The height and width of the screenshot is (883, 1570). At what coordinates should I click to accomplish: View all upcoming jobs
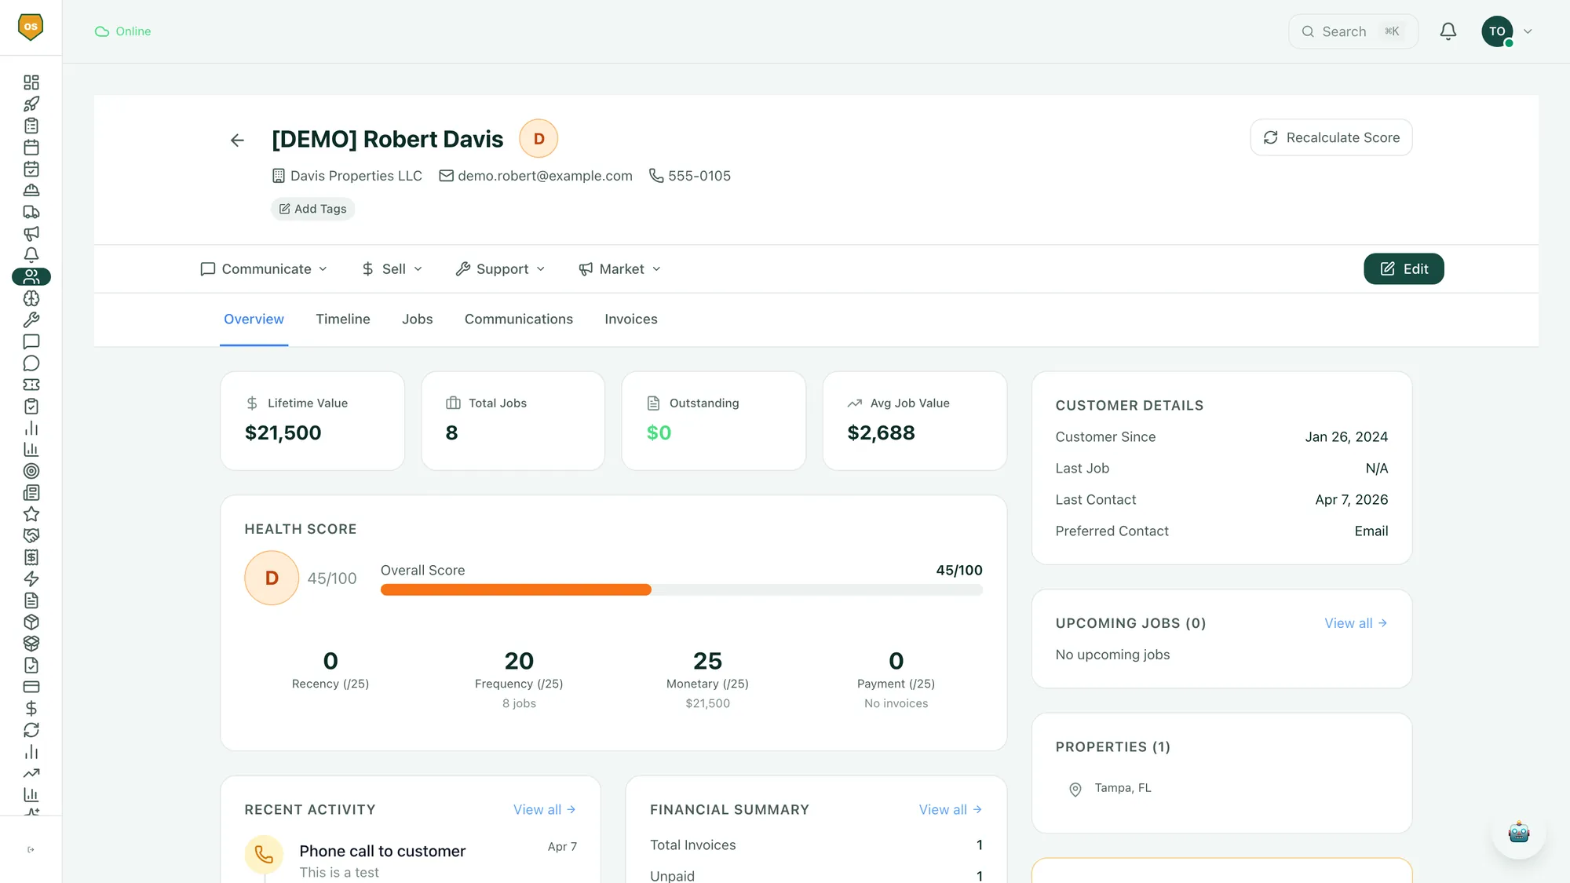(x=1356, y=623)
